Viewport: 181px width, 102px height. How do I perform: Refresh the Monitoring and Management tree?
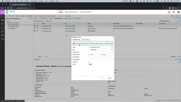pos(30,18)
